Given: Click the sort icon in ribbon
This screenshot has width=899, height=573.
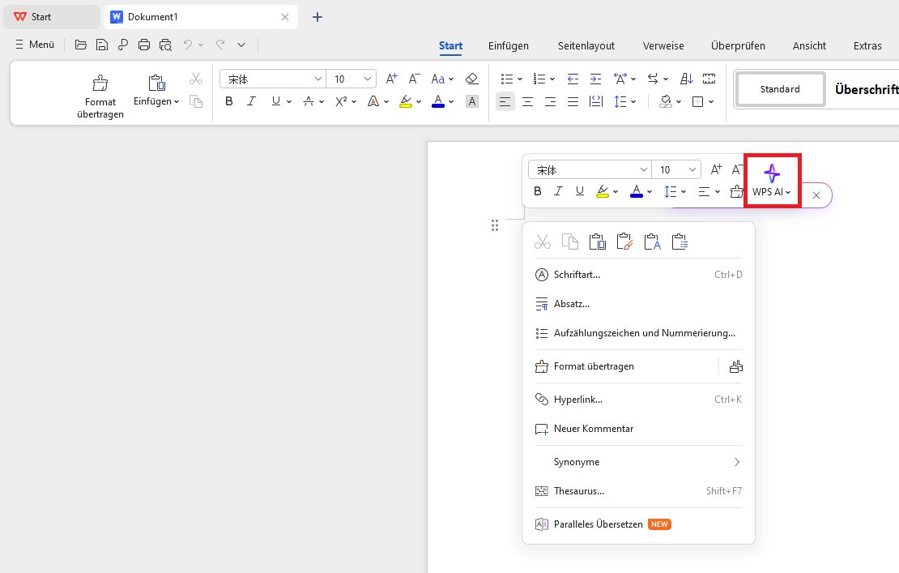Looking at the screenshot, I should click(687, 79).
